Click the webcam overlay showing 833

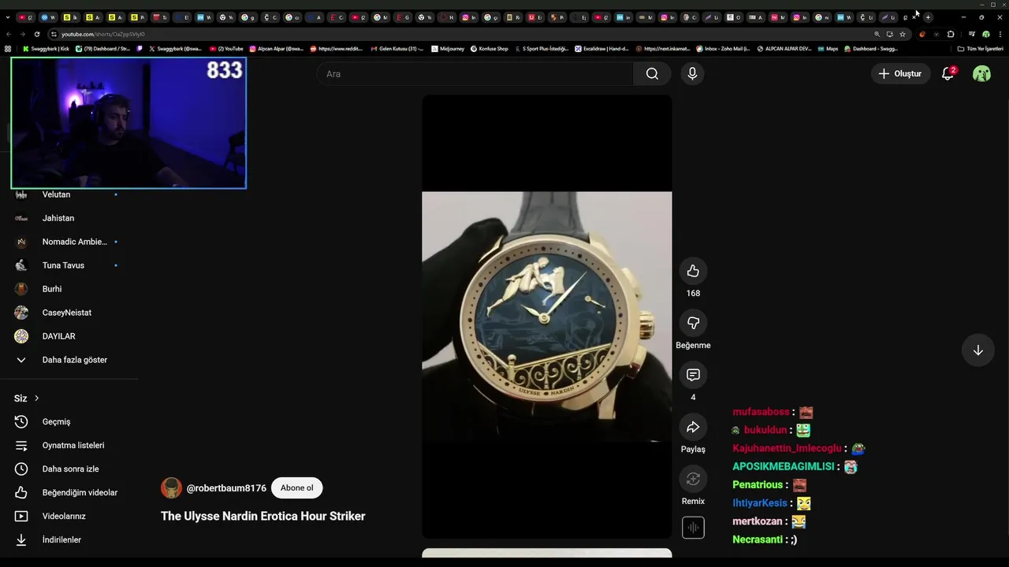[x=128, y=123]
